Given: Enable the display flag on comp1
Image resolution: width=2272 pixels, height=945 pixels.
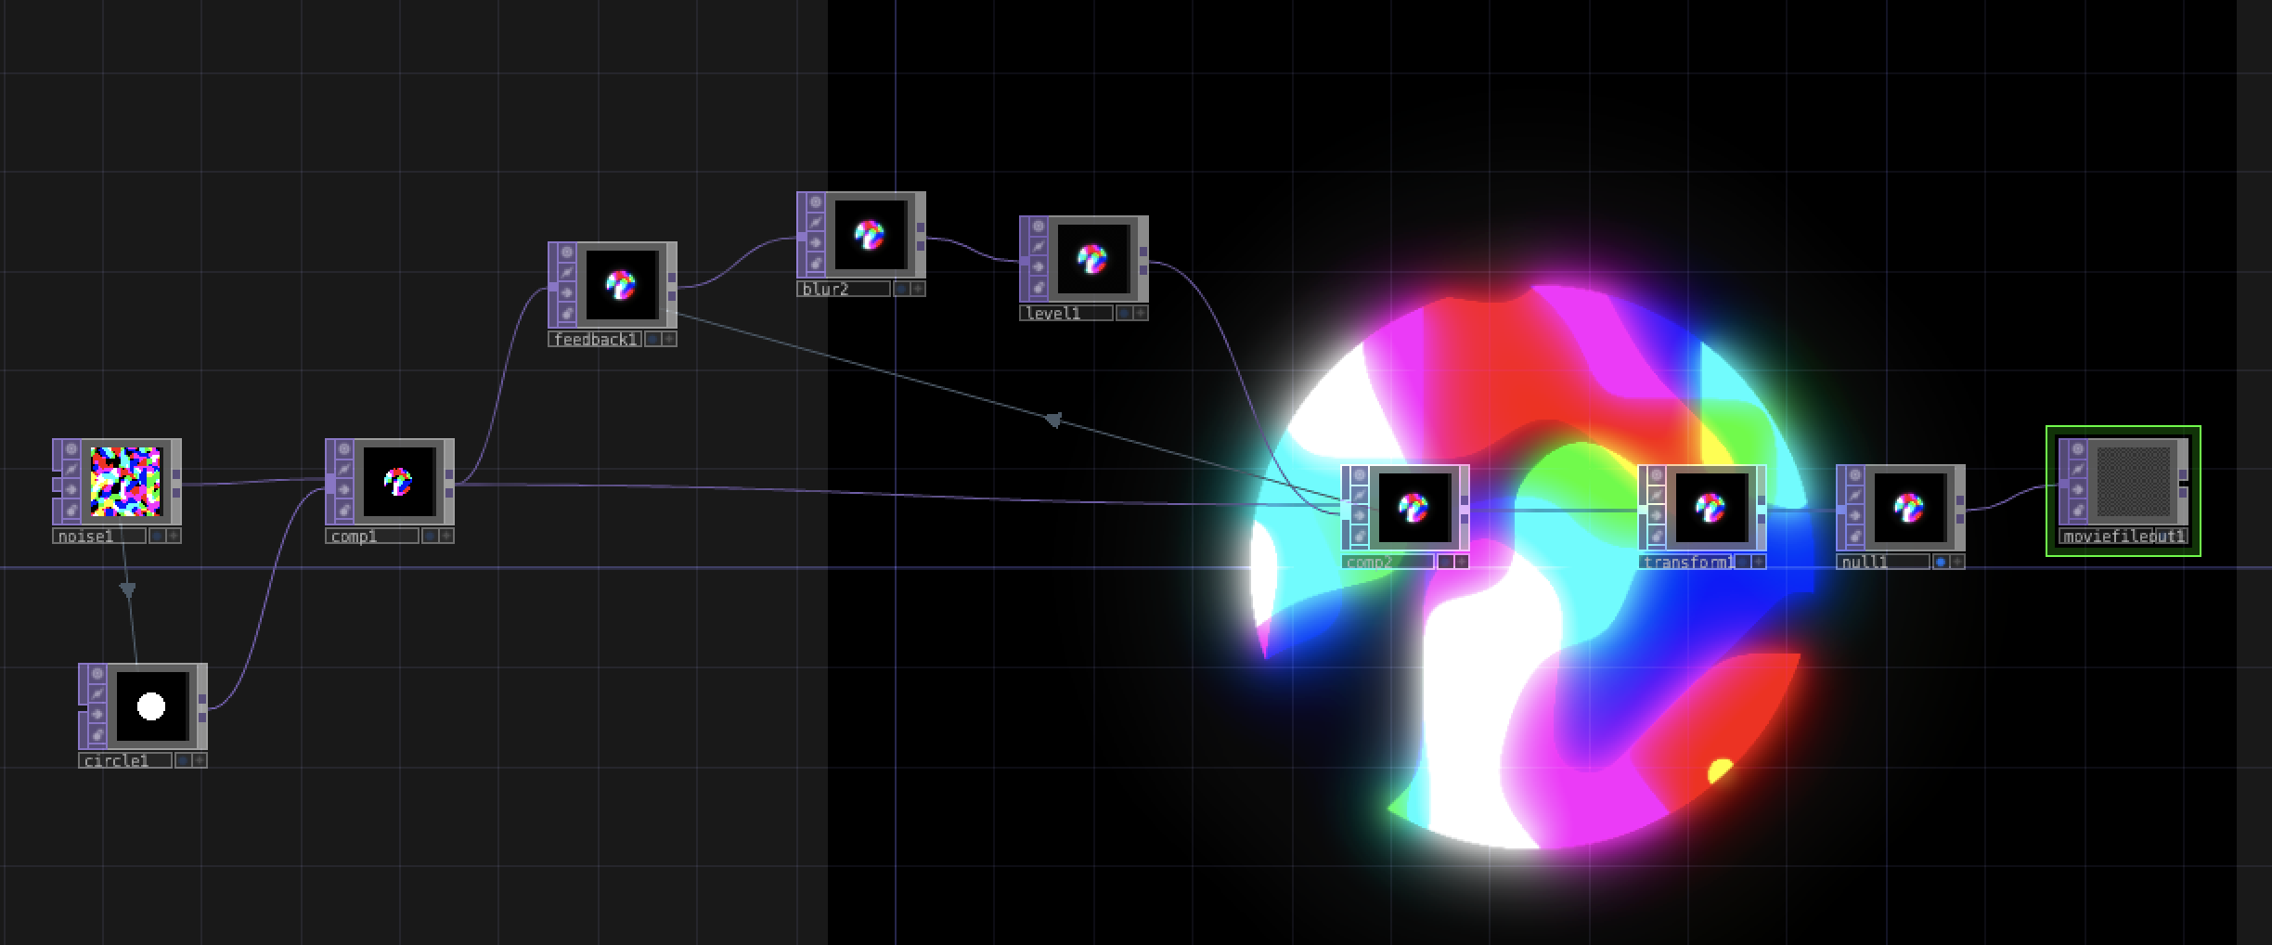Looking at the screenshot, I should coord(431,536).
